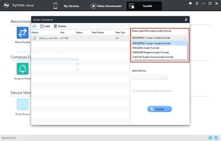This screenshot has width=221, height=141.
Task: Click the Video Downloader play icon
Action: pyautogui.click(x=93, y=6)
